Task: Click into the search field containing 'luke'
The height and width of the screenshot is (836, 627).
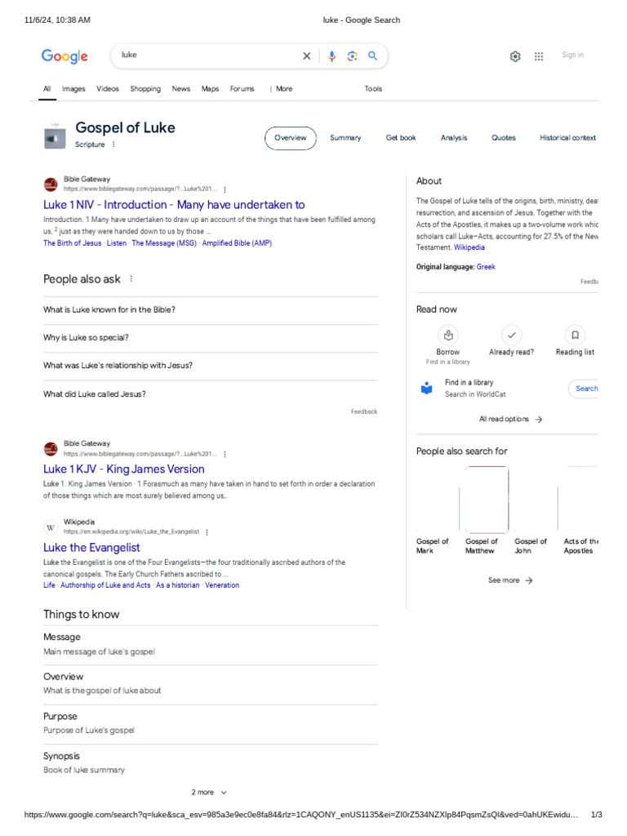Action: click(208, 56)
